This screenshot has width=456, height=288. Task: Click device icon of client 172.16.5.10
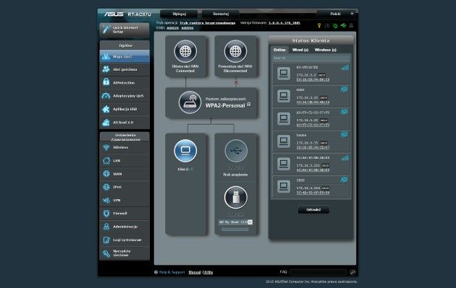284,96
